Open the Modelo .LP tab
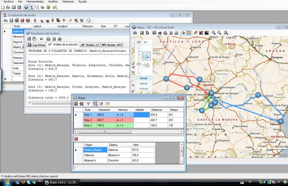Image resolution: width=288 pixels, height=186 pixels. 90,45
